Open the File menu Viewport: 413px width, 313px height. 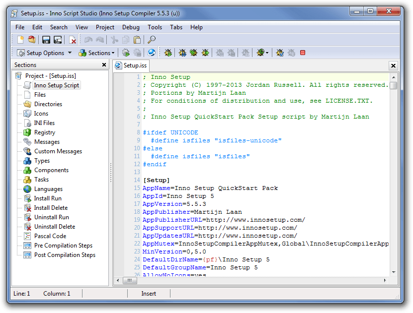coord(20,27)
